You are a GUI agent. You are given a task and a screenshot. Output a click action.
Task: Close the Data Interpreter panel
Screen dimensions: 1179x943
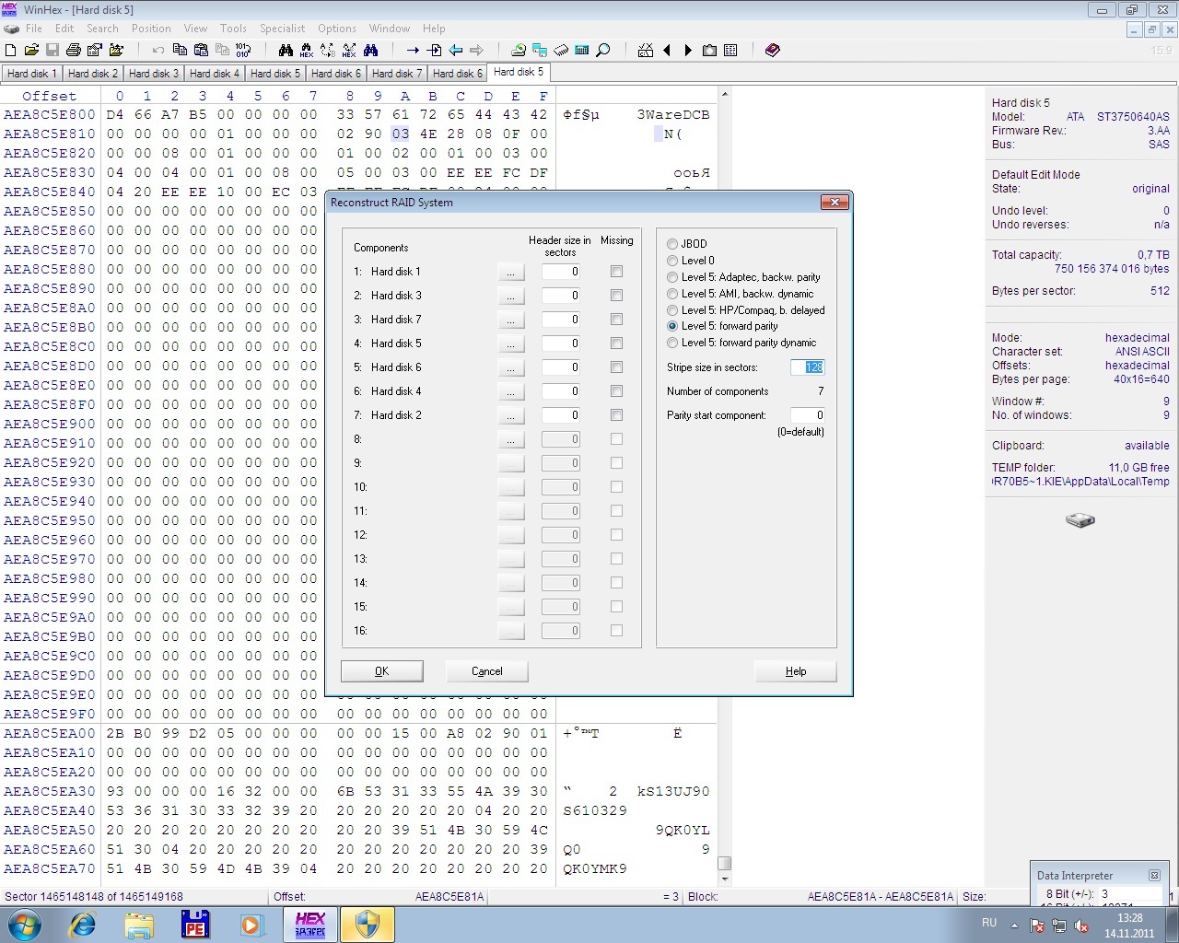click(1154, 875)
